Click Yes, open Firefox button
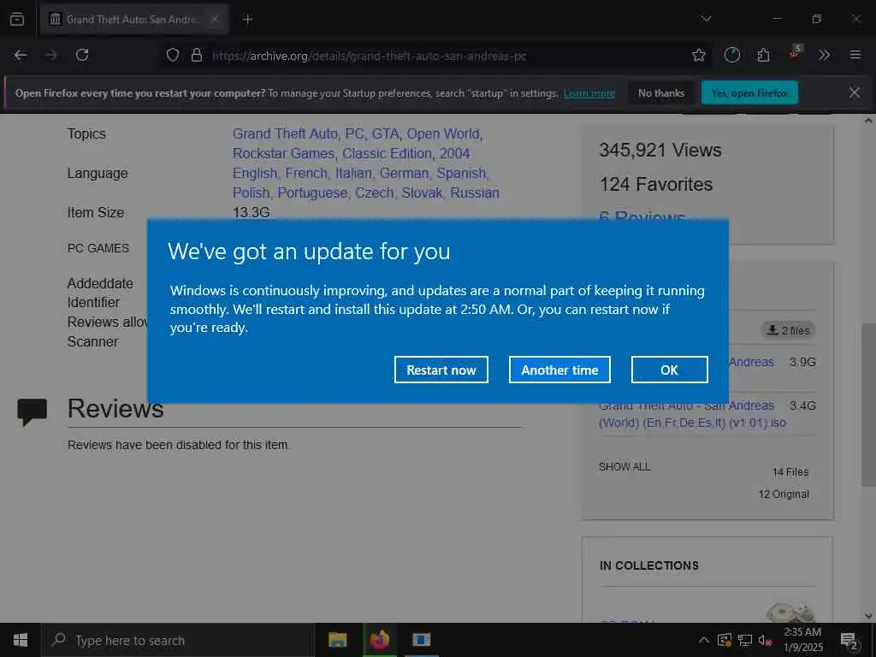Viewport: 876px width, 657px height. click(x=749, y=92)
